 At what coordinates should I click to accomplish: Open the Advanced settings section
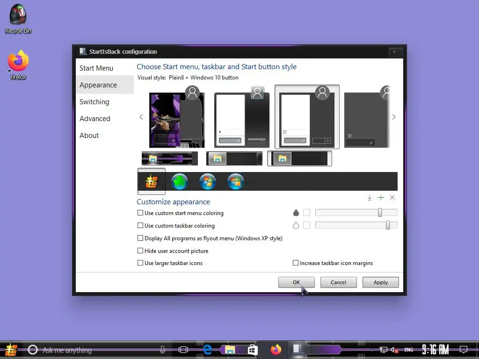(x=104, y=118)
